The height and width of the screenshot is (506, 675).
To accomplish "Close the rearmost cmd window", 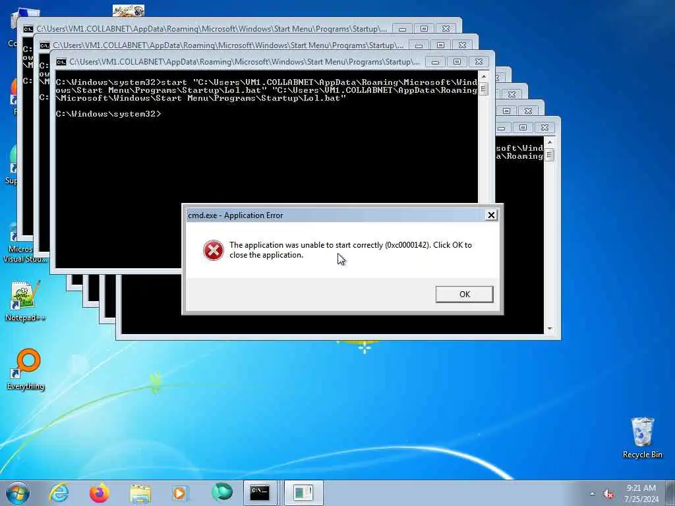I will tap(446, 29).
